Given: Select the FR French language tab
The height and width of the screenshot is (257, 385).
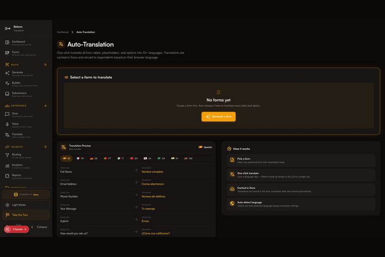Looking at the screenshot, I should point(80,158).
